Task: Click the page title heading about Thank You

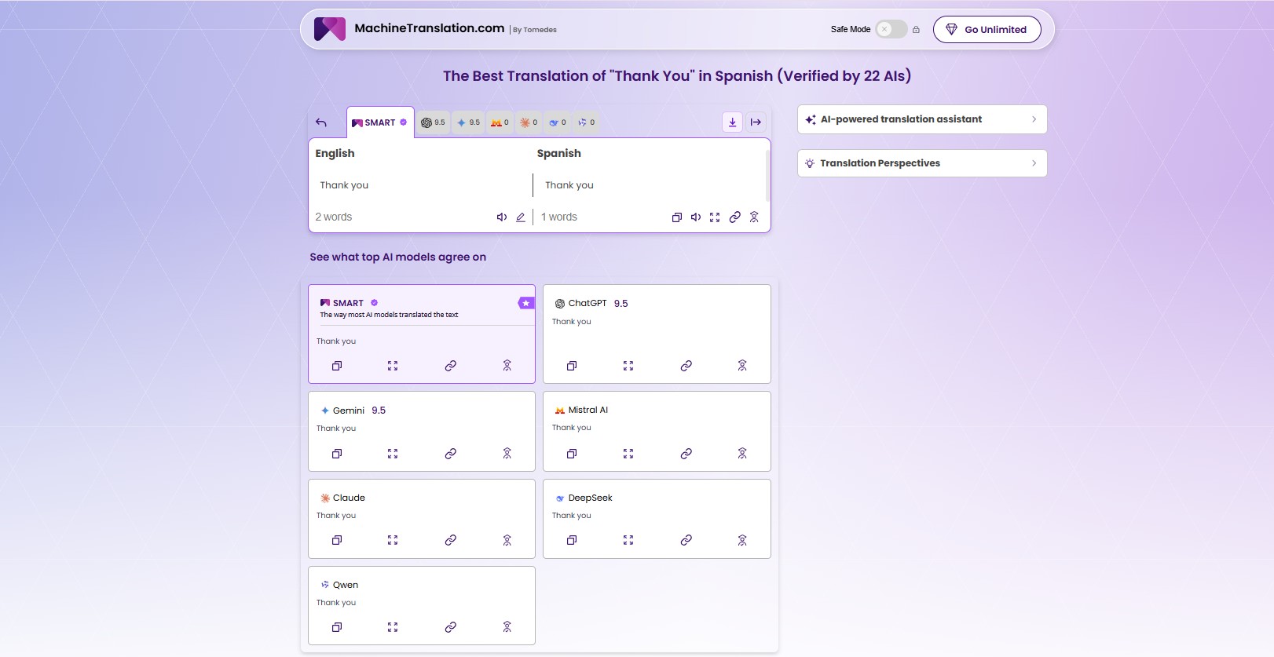Action: click(x=677, y=76)
